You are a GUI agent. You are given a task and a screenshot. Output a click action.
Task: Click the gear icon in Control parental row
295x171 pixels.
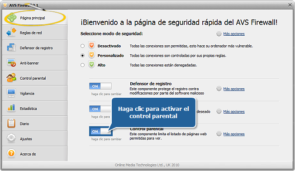(x=219, y=134)
